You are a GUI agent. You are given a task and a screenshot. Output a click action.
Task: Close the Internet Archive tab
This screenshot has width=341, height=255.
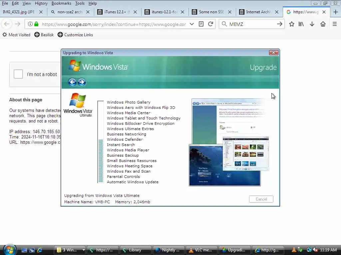tap(277, 12)
